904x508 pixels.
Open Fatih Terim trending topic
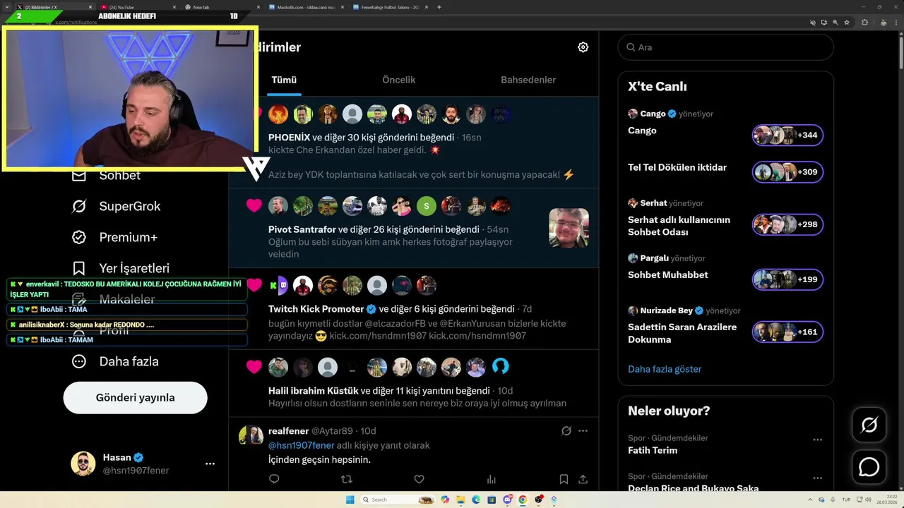coord(652,450)
